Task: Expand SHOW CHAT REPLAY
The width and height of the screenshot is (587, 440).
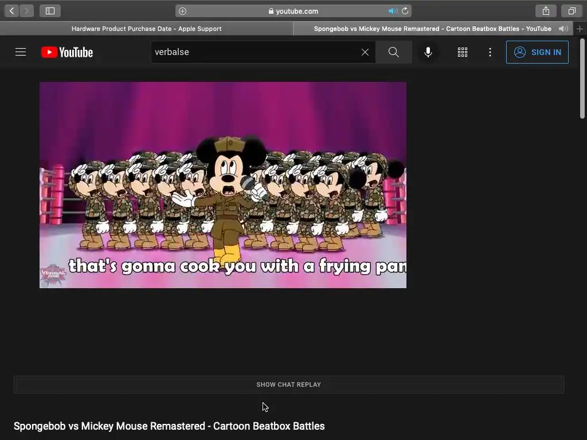Action: 289,384
